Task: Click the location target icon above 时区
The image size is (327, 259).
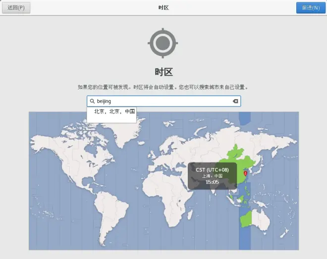Action: click(x=163, y=43)
